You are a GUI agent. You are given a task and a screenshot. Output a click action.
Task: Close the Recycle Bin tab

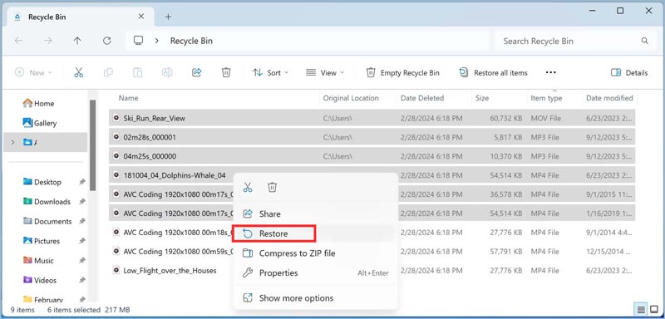141,17
